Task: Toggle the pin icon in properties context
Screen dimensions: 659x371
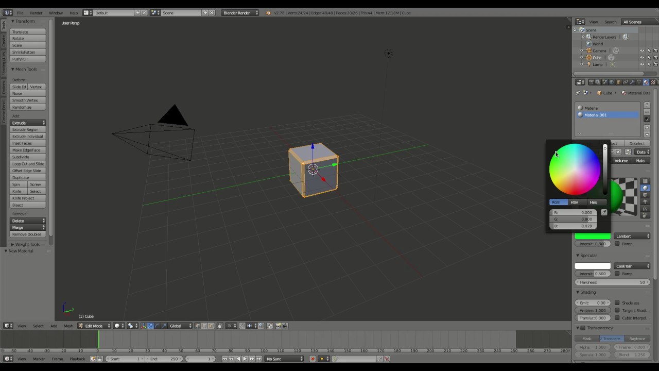Action: [x=578, y=93]
